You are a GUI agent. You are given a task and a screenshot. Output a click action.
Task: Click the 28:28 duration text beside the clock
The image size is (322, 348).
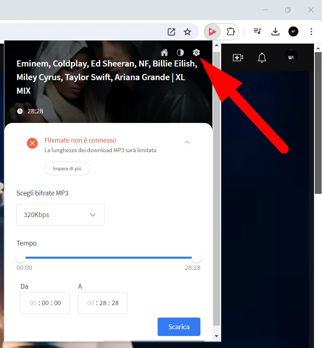(x=35, y=111)
